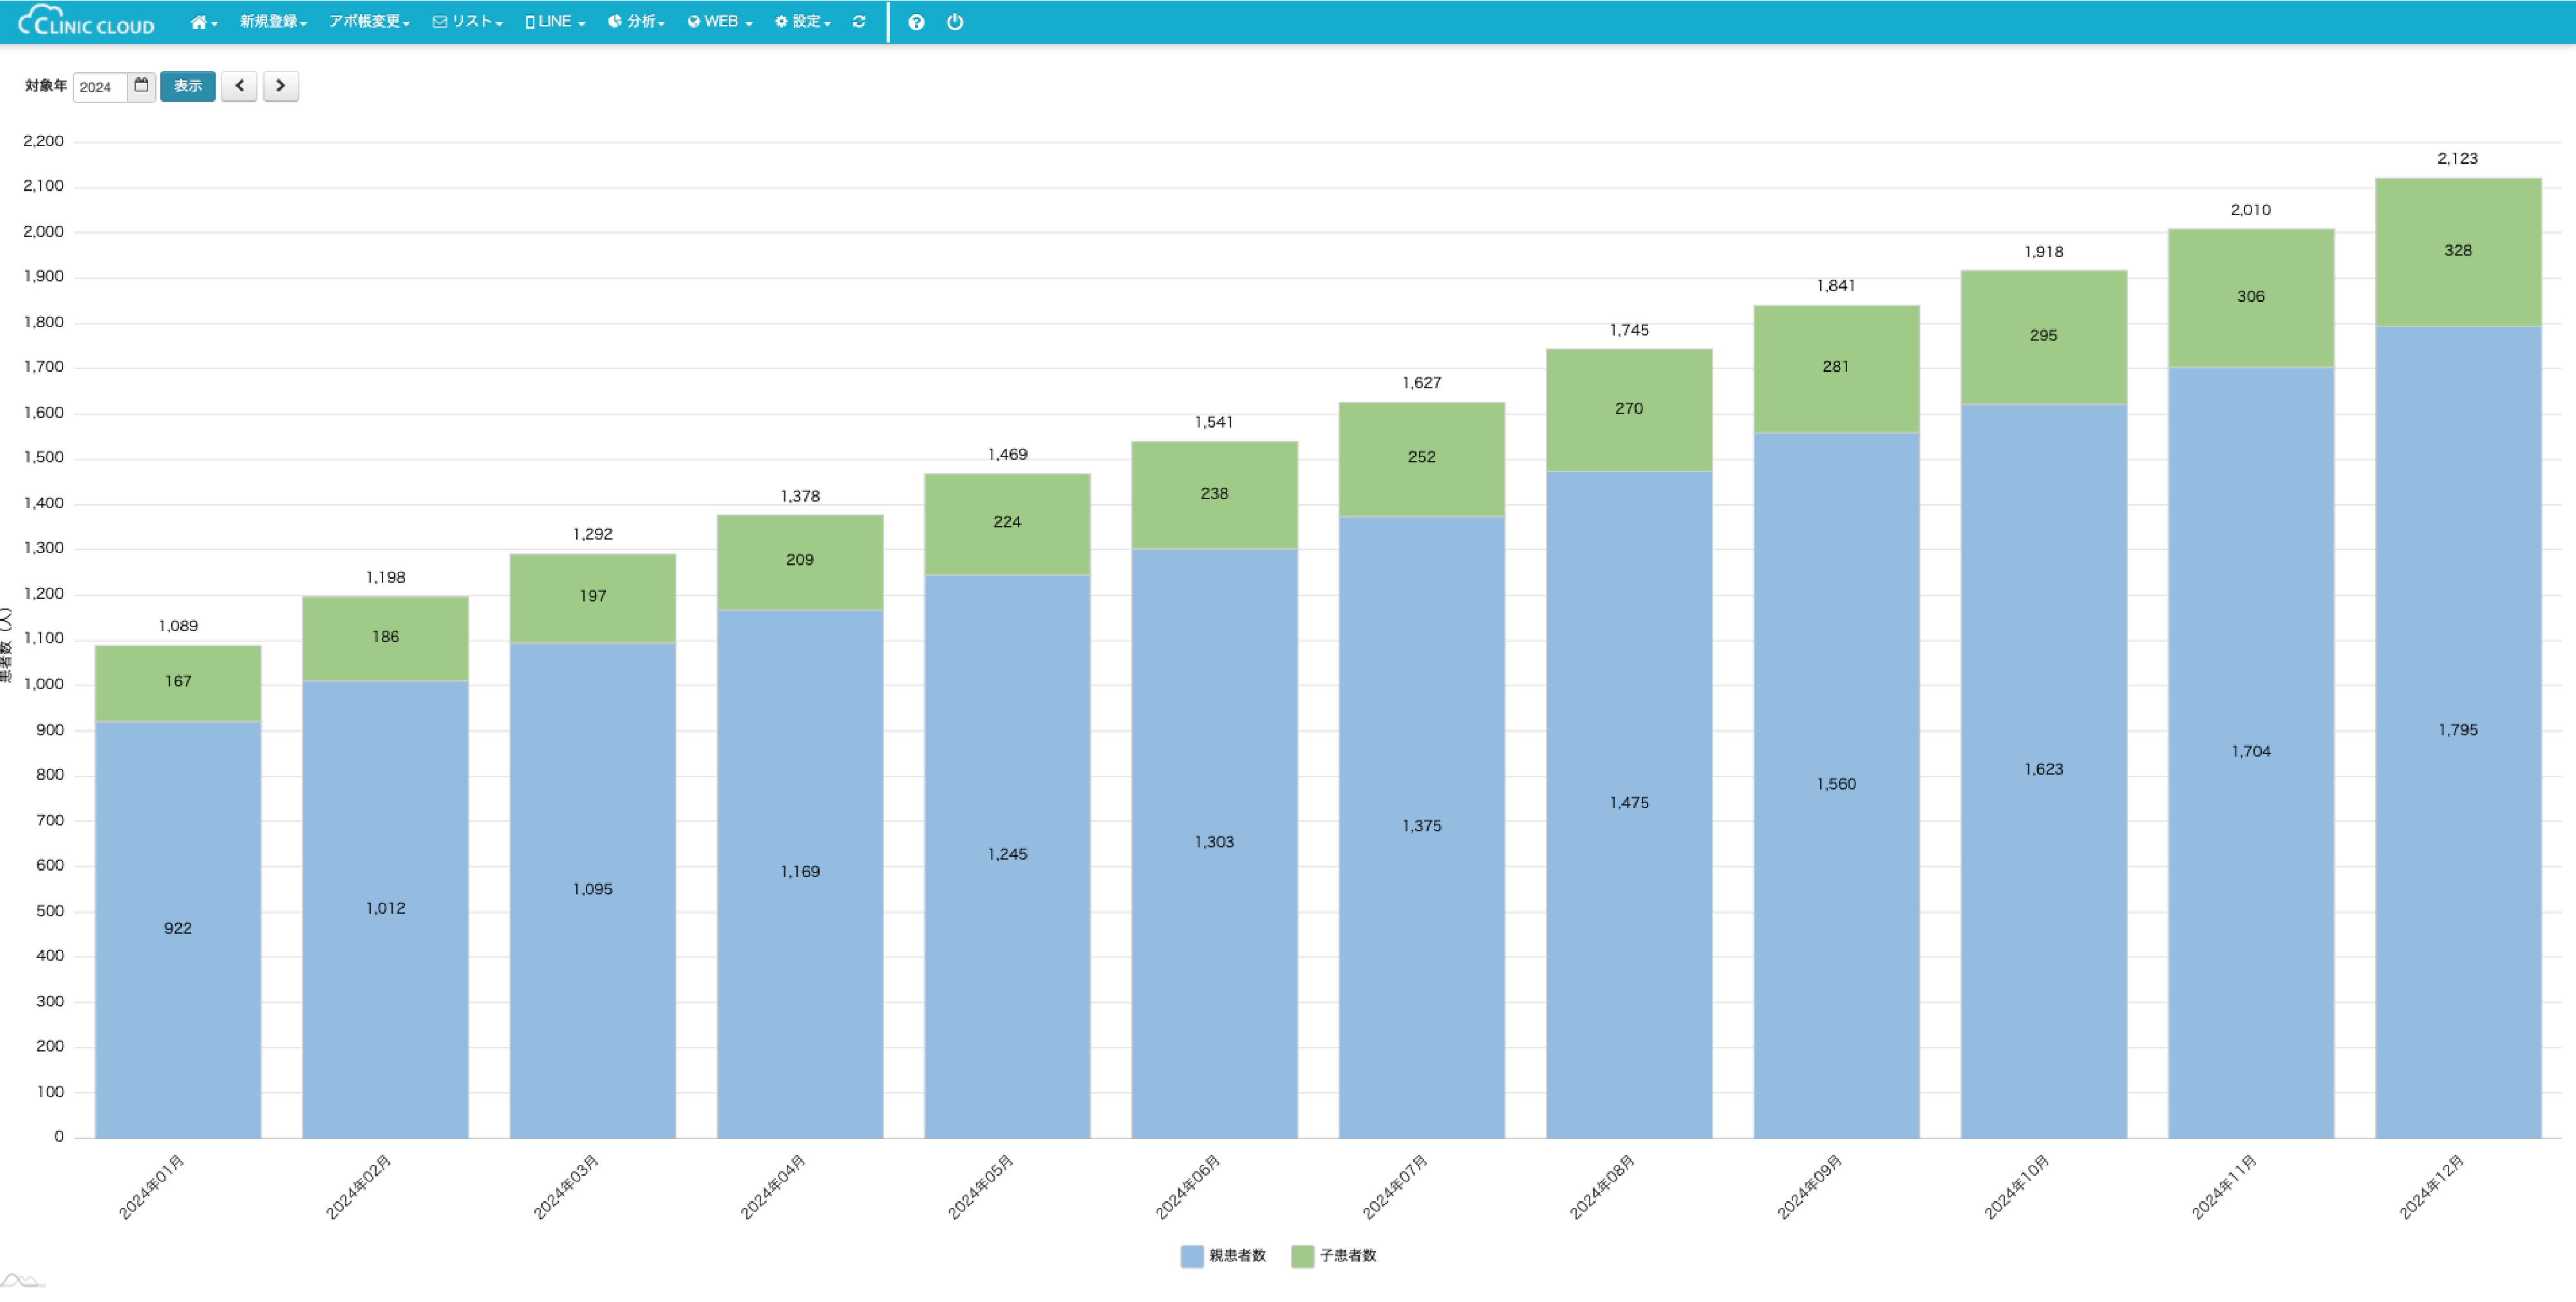The height and width of the screenshot is (1302, 2576).
Task: Go to previous year arrow
Action: [x=239, y=86]
